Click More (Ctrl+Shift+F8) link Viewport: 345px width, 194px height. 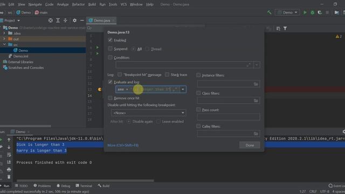(123, 145)
